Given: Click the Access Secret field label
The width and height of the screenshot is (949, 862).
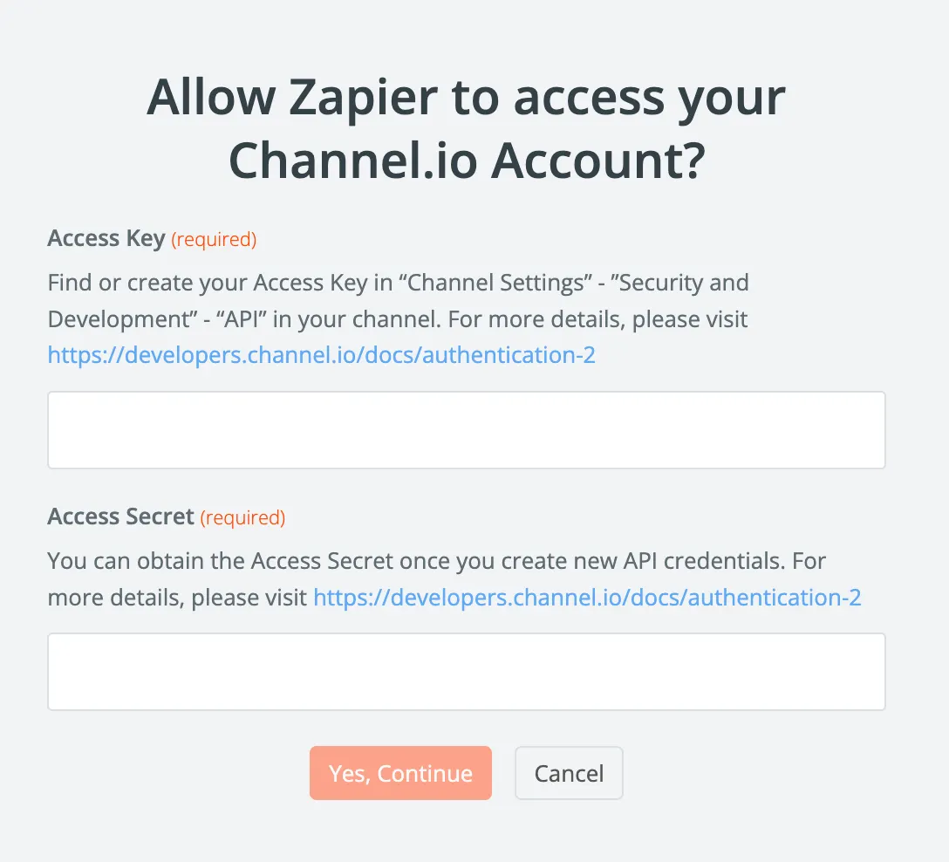Looking at the screenshot, I should tap(120, 517).
